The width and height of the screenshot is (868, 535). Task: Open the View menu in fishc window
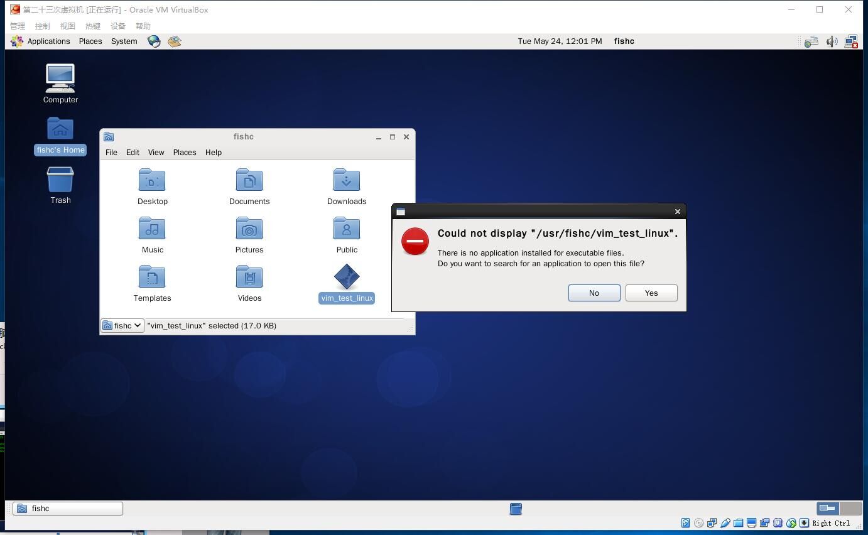(156, 153)
